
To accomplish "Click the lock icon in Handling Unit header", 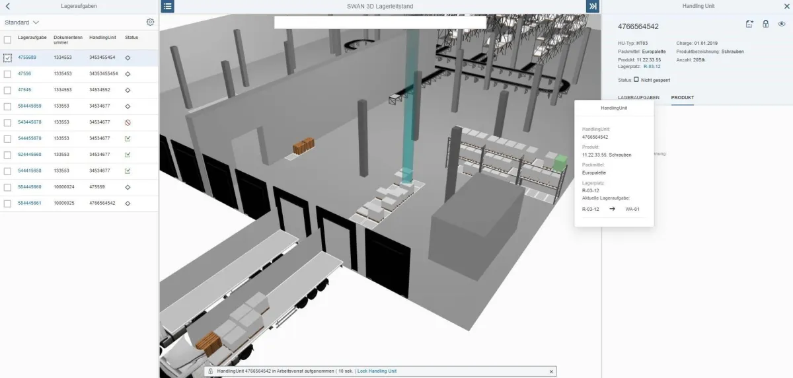I will (x=765, y=24).
